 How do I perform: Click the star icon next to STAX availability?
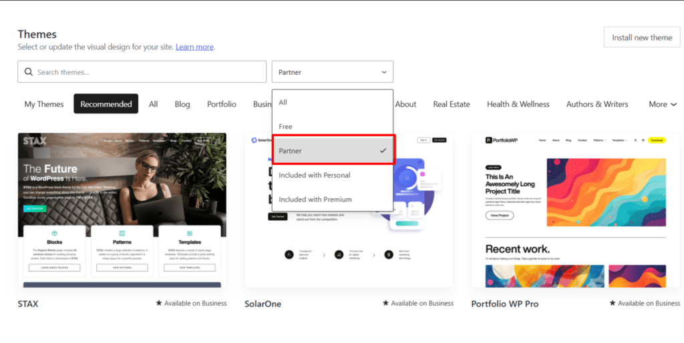pos(159,303)
